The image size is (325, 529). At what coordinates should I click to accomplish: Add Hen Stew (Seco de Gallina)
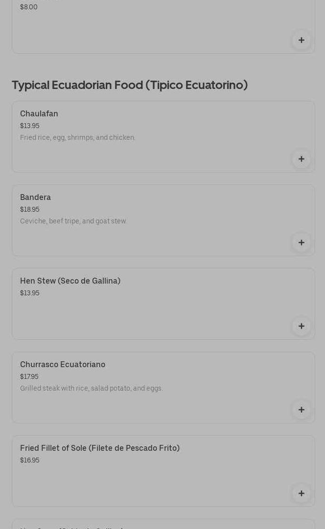301,326
